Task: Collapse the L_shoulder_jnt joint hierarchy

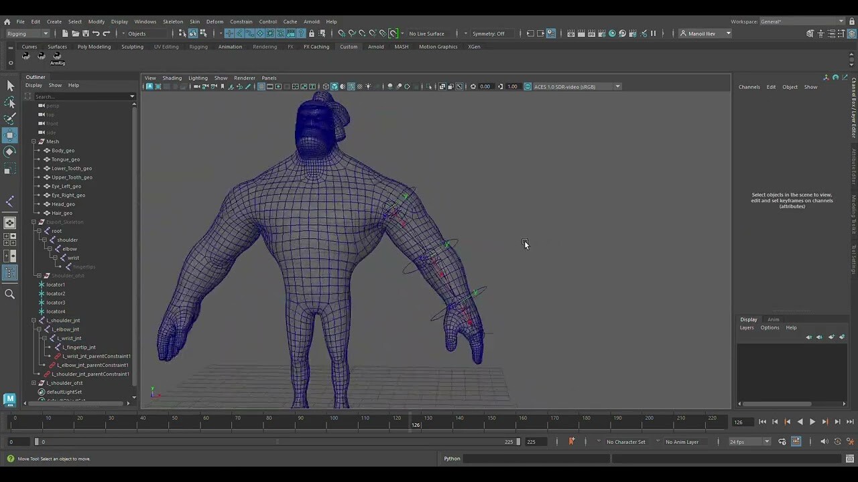Action: [33, 320]
